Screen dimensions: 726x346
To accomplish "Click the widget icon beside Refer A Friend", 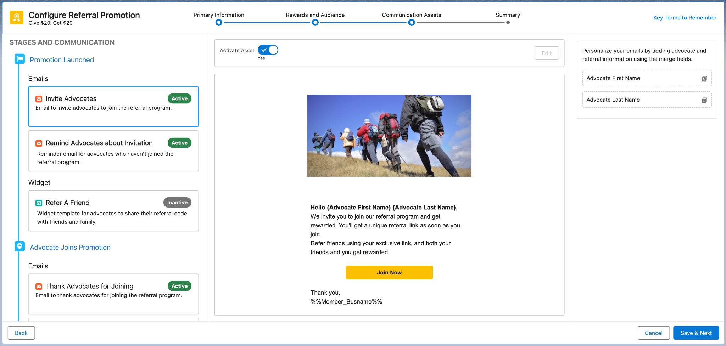I will [39, 203].
